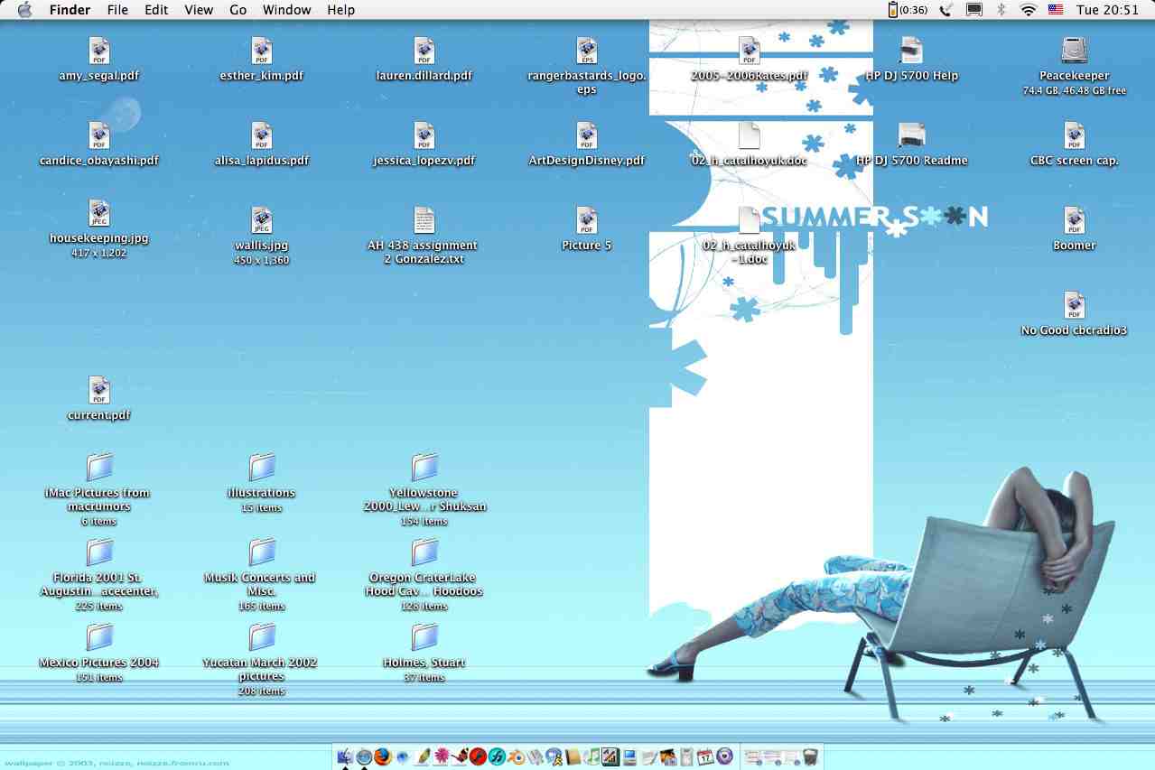
Task: Launch iTunes from the Dock
Action: pyautogui.click(x=592, y=756)
